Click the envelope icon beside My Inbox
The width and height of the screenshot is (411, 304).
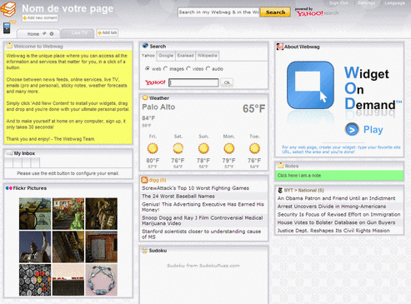[9, 153]
